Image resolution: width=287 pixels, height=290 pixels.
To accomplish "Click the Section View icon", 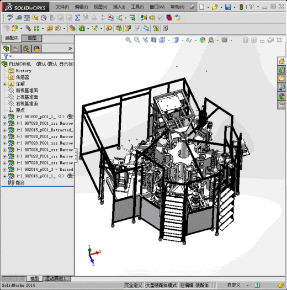I will tap(153, 40).
